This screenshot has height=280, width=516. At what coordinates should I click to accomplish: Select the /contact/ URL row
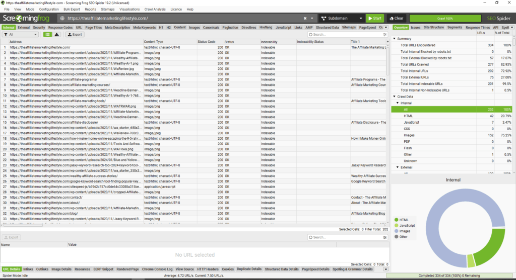coord(194,198)
